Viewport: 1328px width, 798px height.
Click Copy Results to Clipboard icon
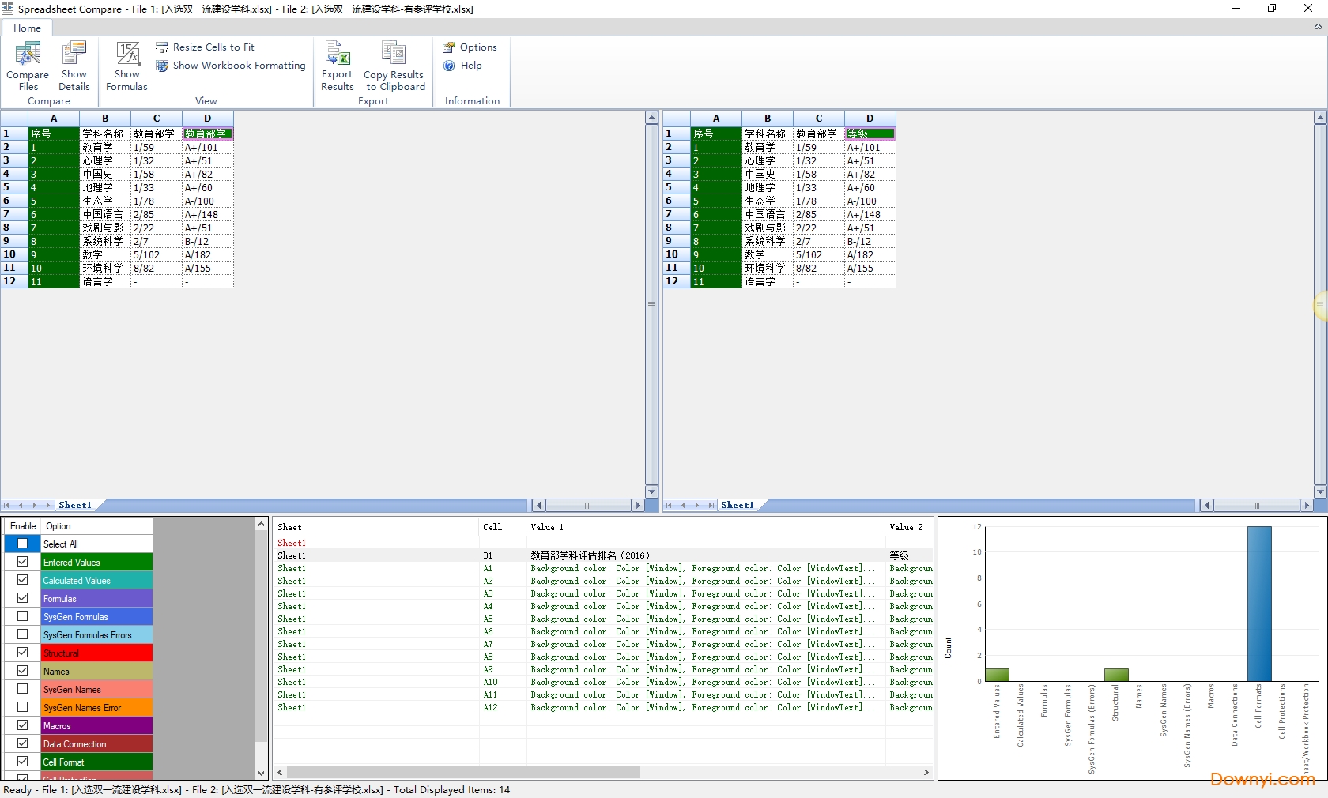pyautogui.click(x=394, y=55)
